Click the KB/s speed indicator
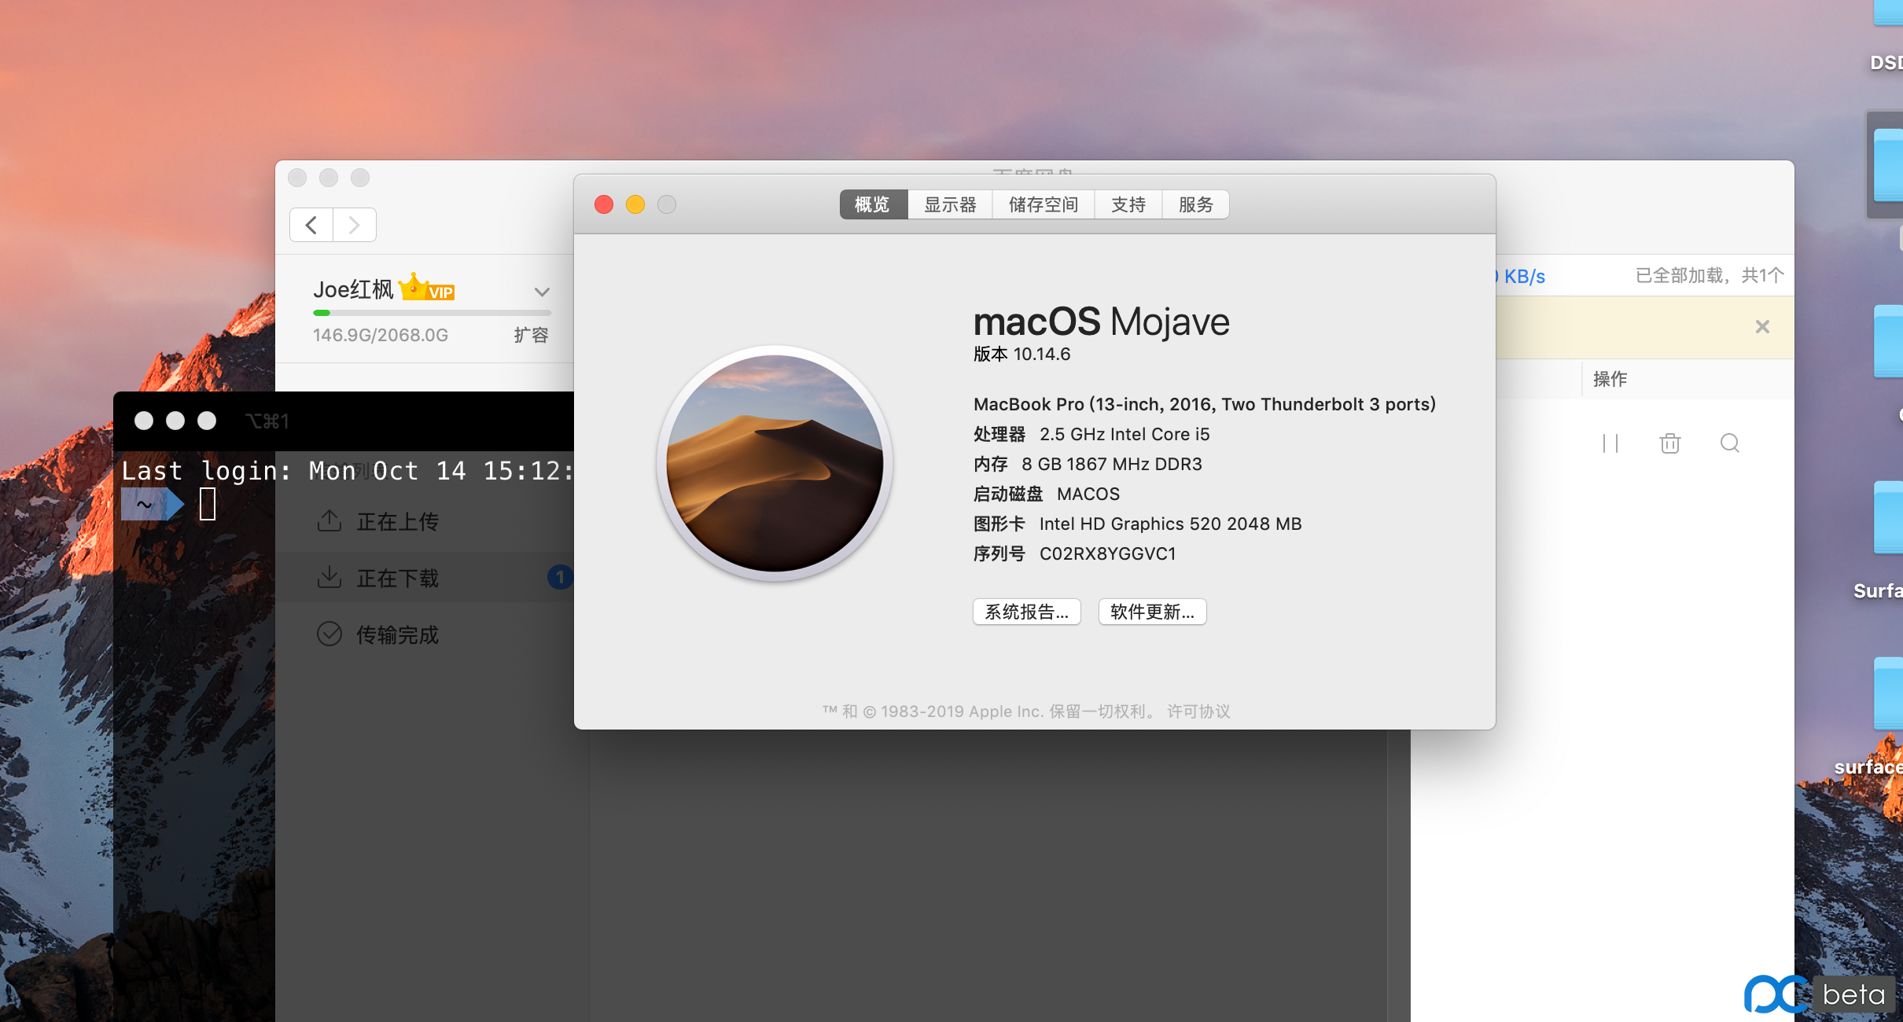1903x1022 pixels. [1521, 277]
